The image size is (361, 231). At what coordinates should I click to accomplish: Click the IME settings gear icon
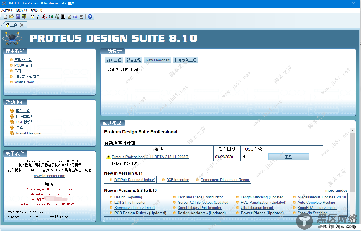coord(353,227)
